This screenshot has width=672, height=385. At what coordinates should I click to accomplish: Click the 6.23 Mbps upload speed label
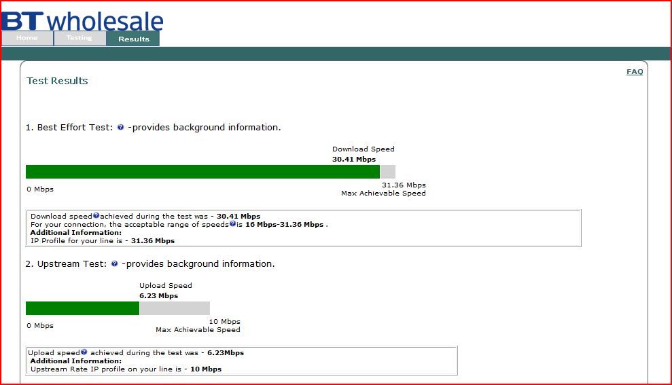(158, 296)
